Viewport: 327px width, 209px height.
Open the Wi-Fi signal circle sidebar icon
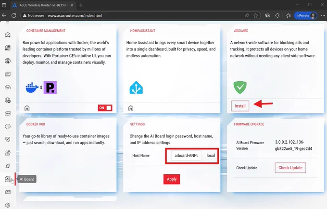click(x=8, y=61)
